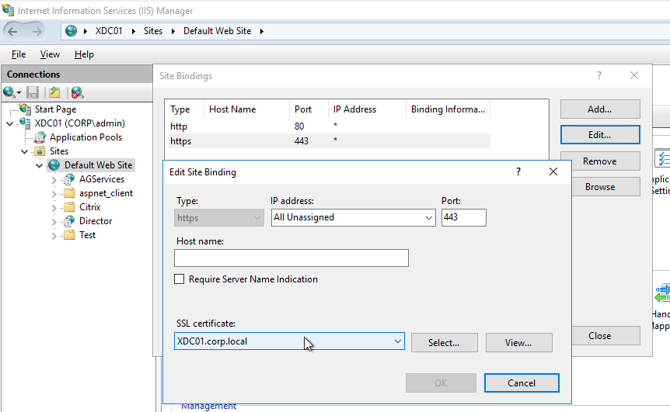Viewport: 670px width, 412px height.
Task: Collapse the Default Web Site node
Action: (x=40, y=165)
